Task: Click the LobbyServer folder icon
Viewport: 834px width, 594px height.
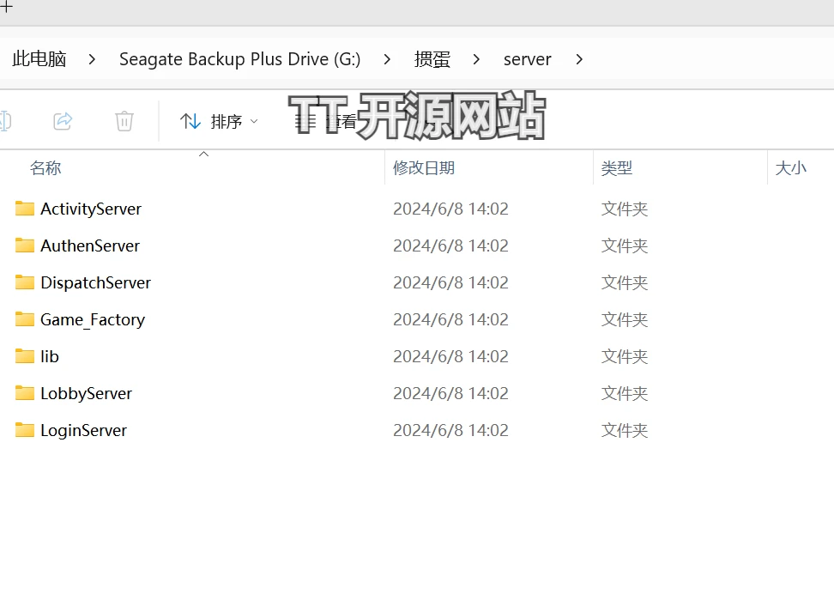Action: pos(25,393)
